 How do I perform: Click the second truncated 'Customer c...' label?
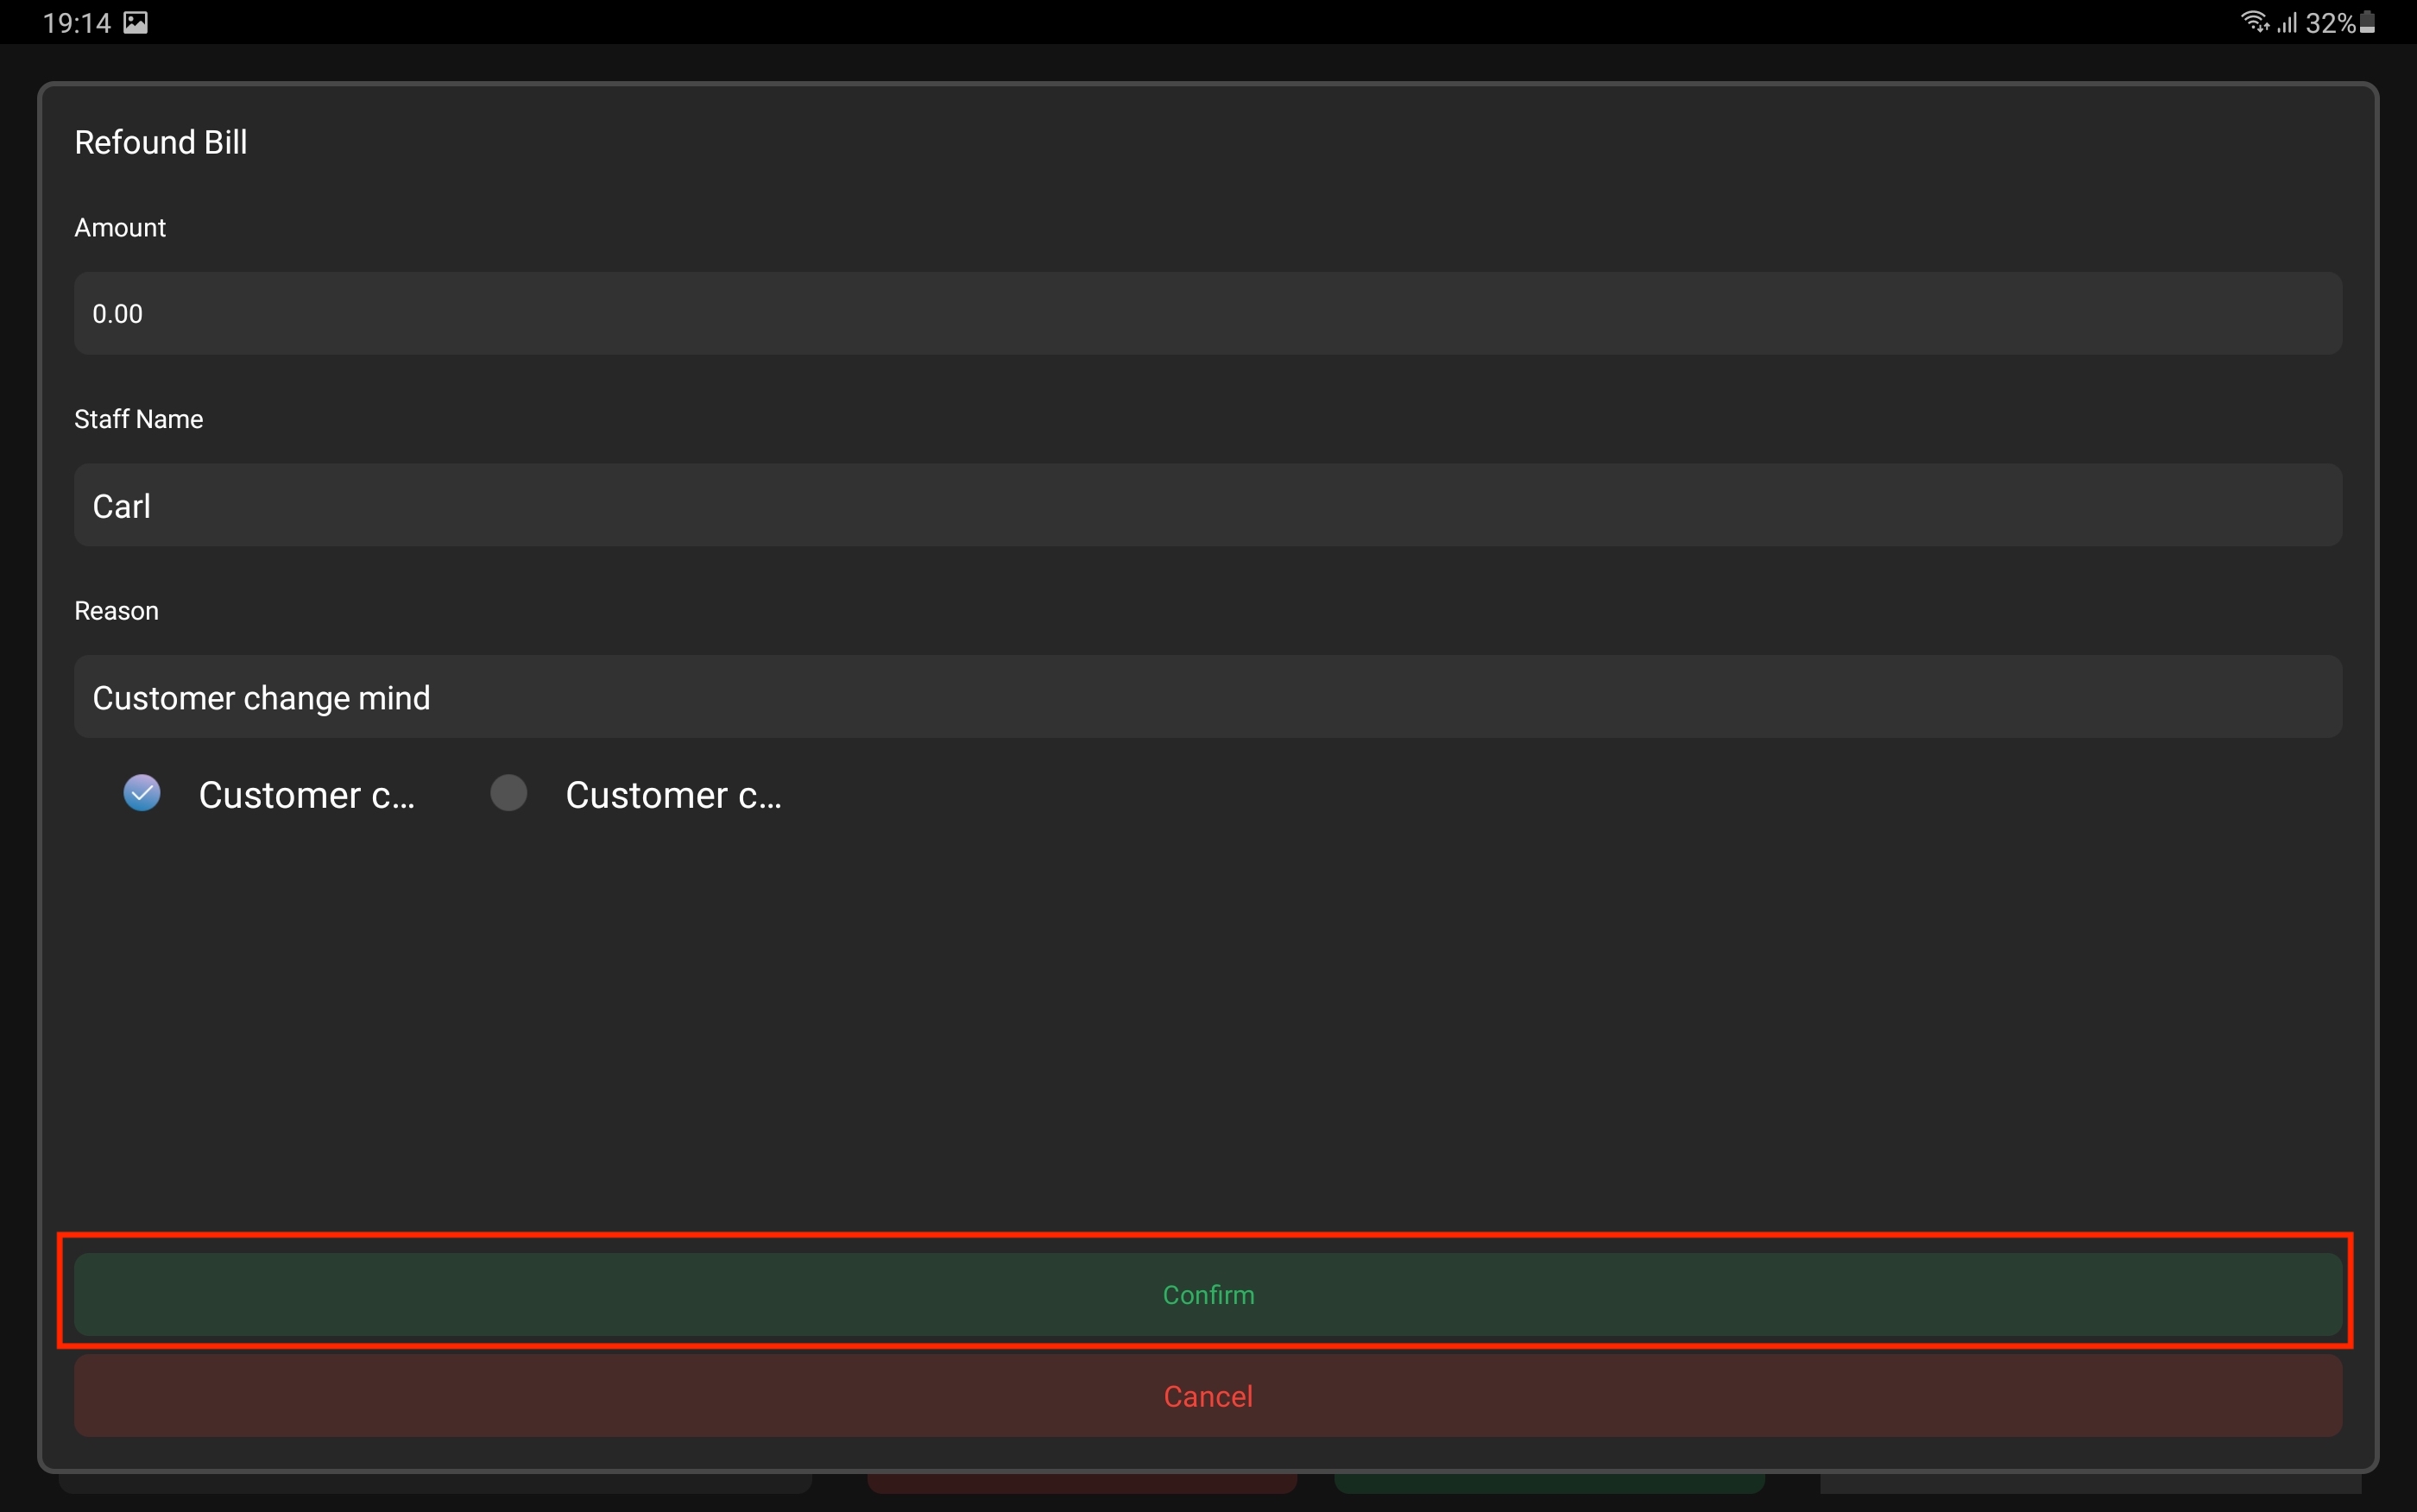point(673,795)
